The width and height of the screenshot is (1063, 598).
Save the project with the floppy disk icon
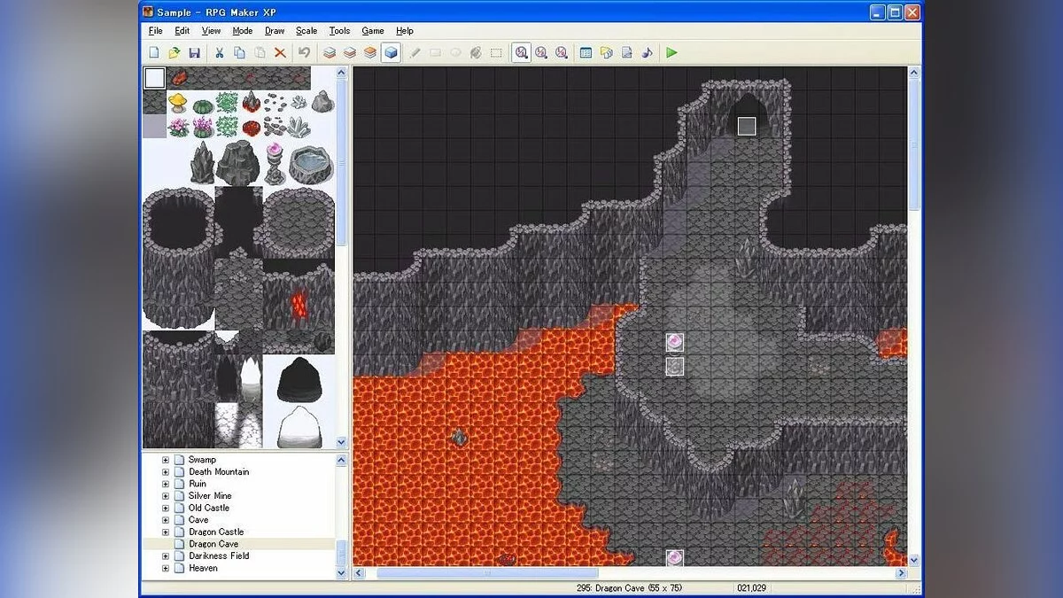coord(194,53)
